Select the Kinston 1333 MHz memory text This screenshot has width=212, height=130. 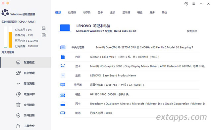tap(125, 57)
